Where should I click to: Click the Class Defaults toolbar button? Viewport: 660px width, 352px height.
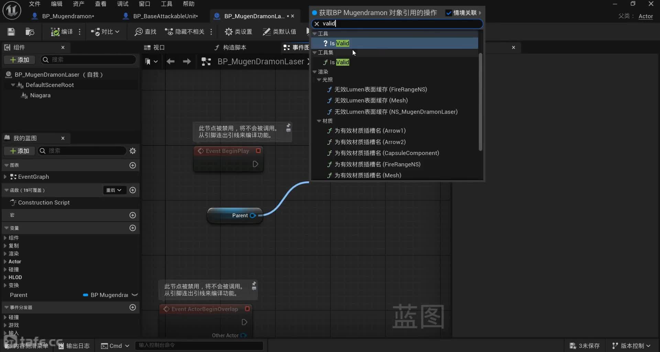279,32
